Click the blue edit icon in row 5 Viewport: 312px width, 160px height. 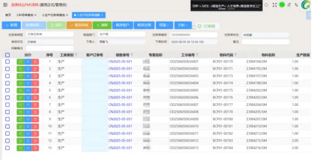(28, 90)
